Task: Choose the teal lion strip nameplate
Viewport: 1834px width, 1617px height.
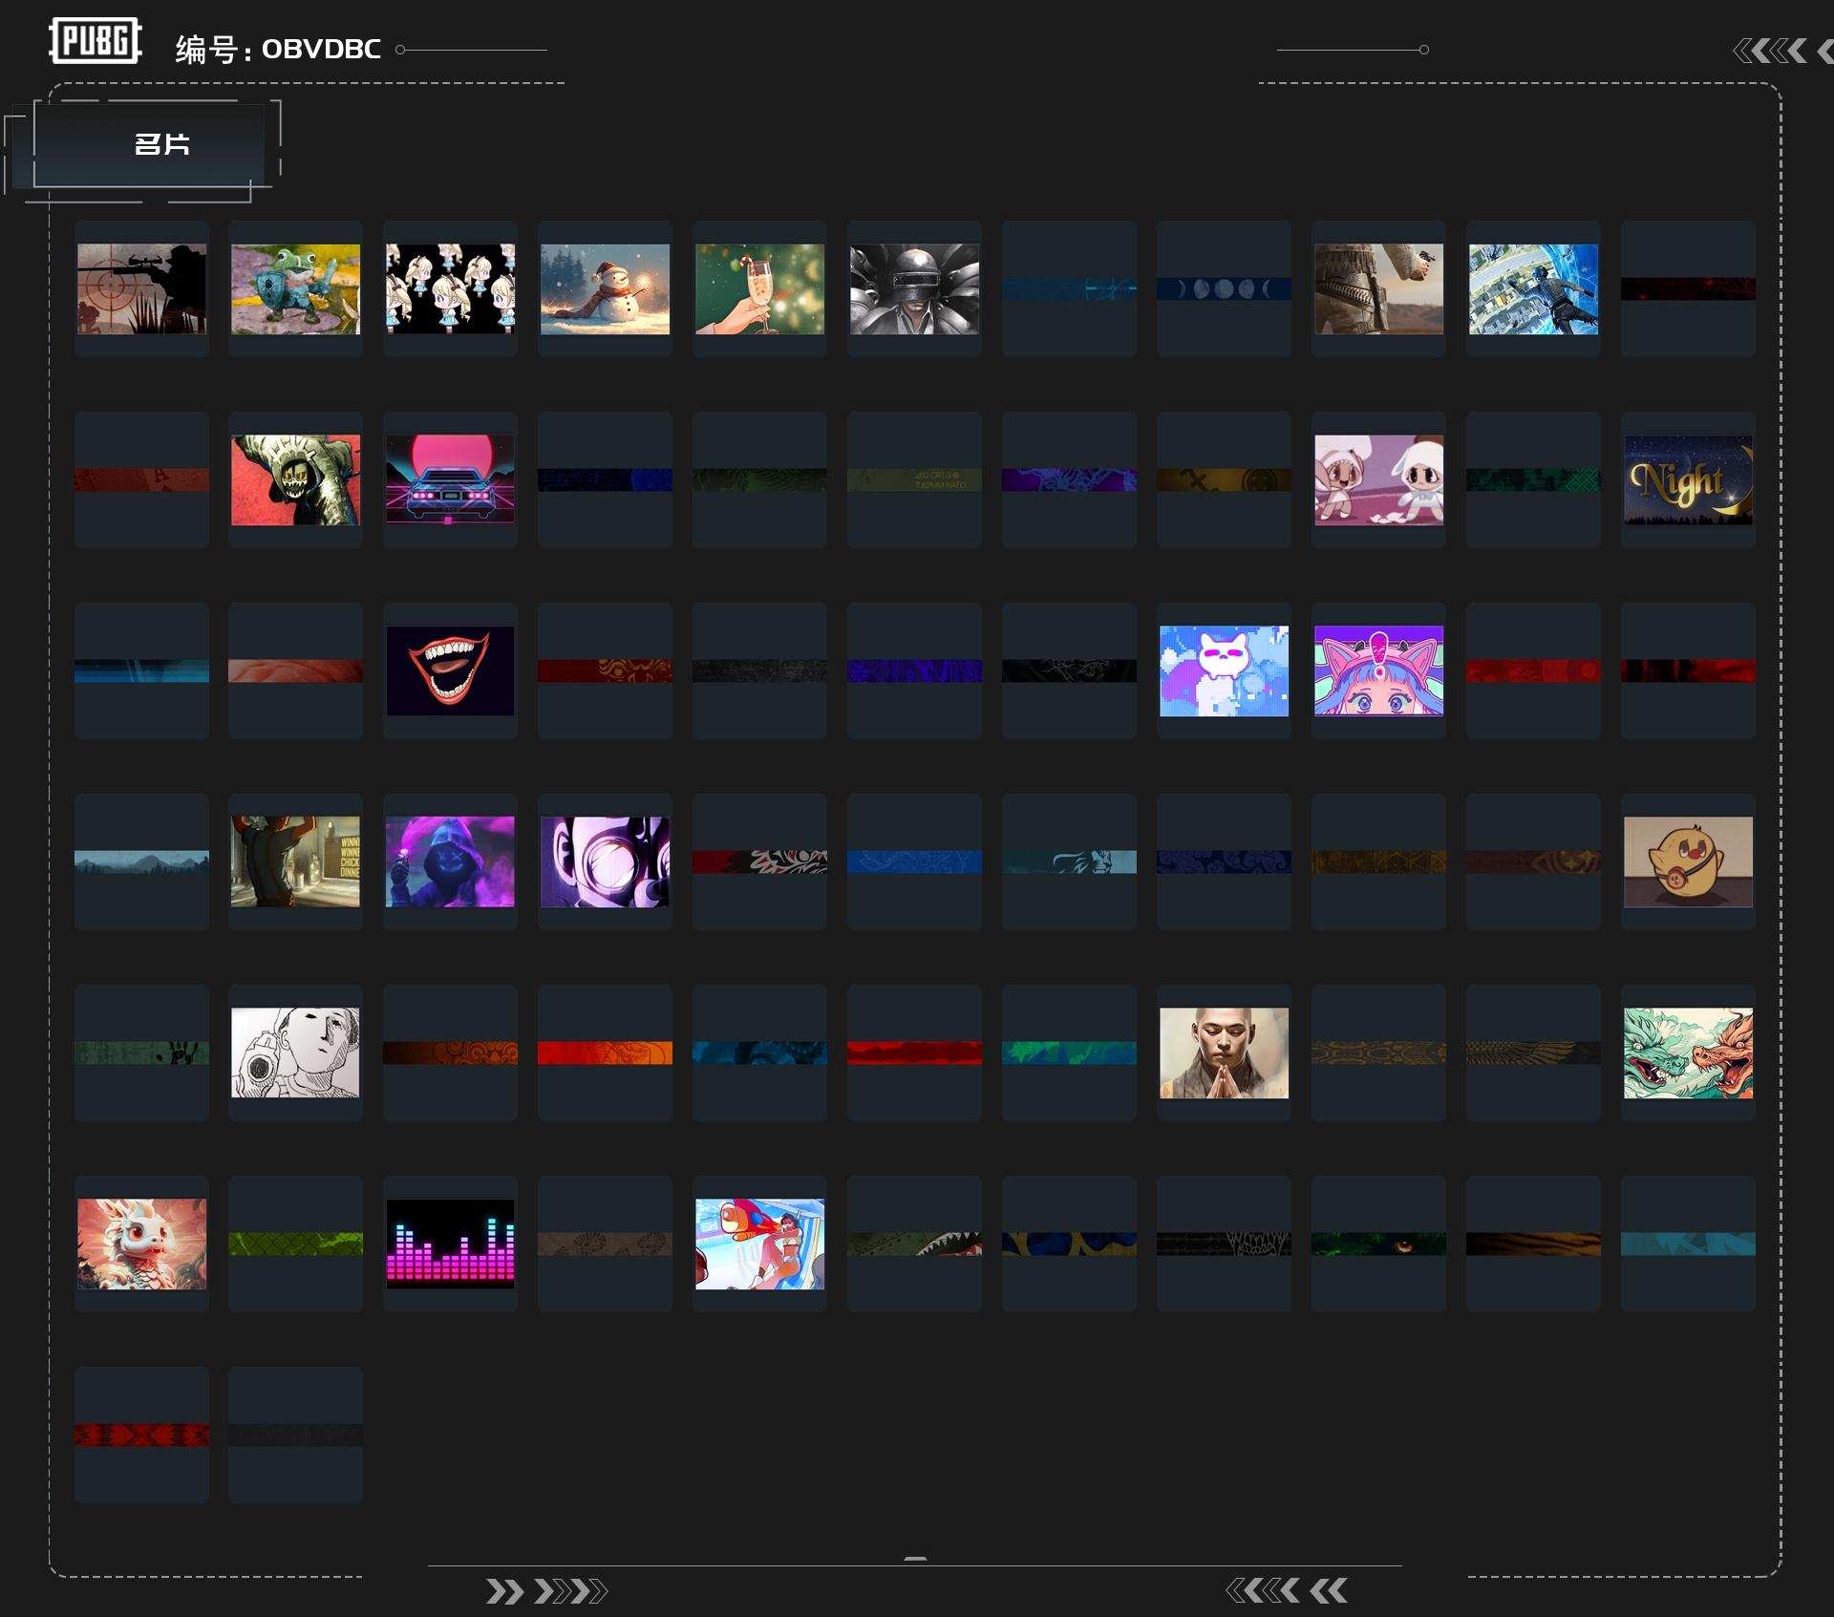Action: point(1069,862)
